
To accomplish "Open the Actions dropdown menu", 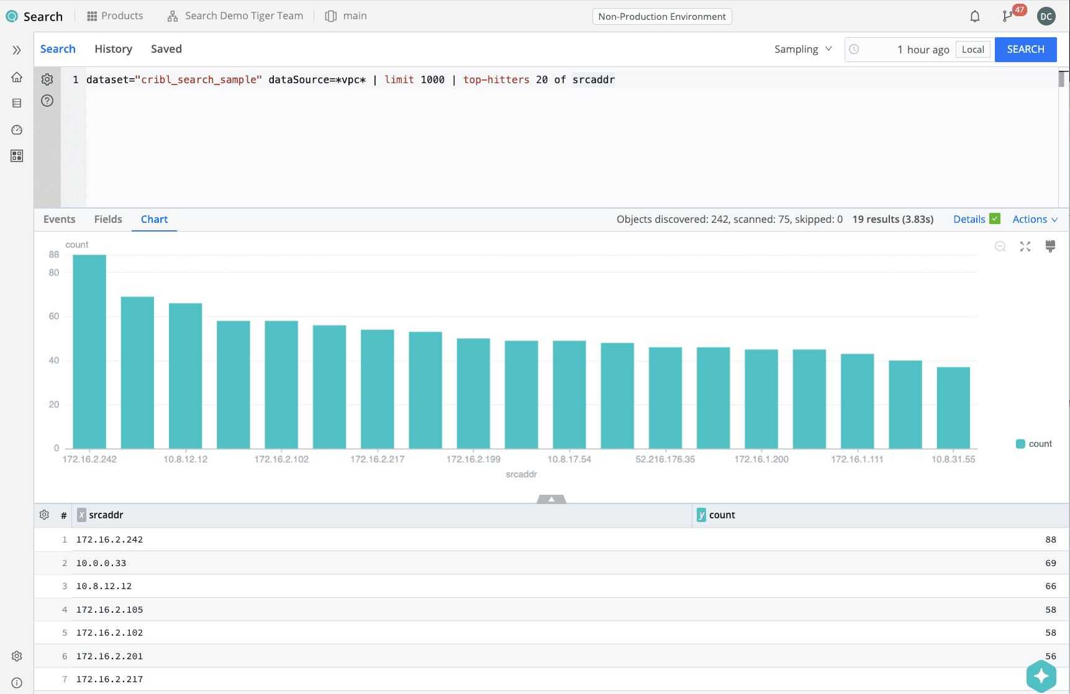I will [x=1035, y=219].
